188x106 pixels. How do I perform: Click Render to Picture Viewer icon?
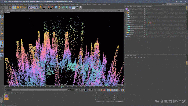48,7
